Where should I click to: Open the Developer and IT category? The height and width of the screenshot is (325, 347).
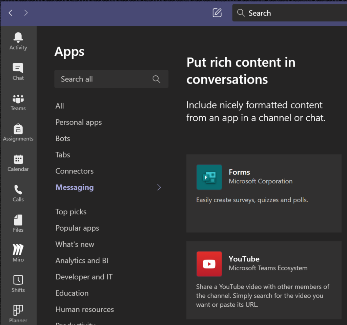click(x=84, y=277)
